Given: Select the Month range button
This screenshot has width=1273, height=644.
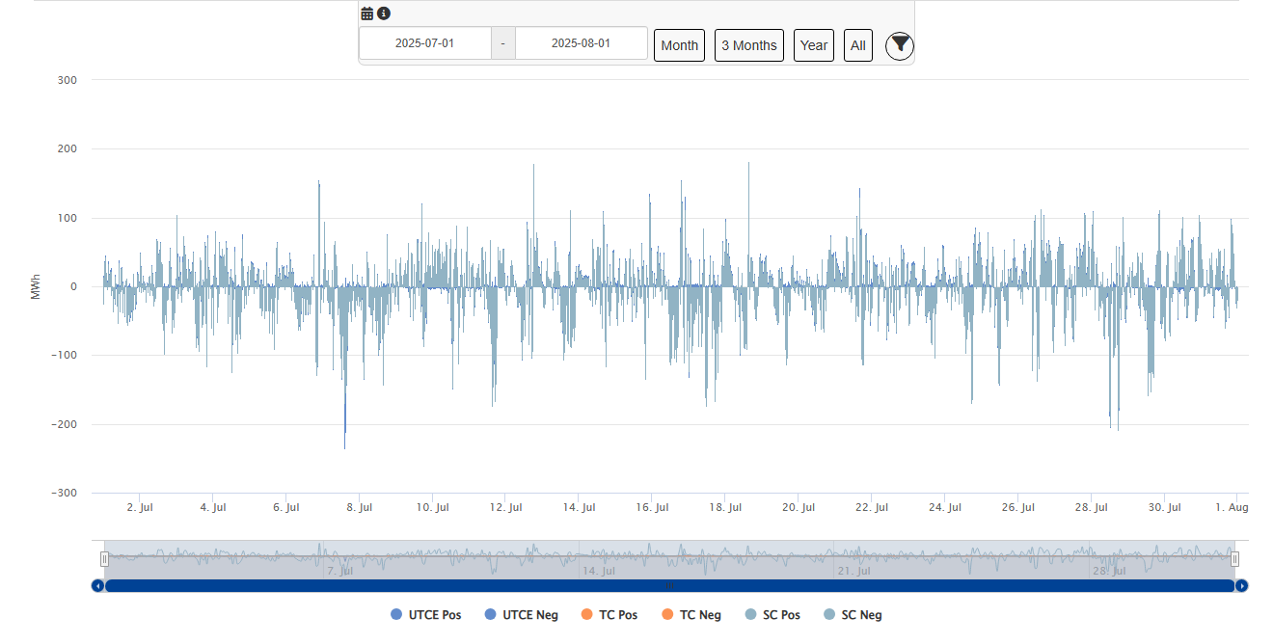Looking at the screenshot, I should click(679, 45).
